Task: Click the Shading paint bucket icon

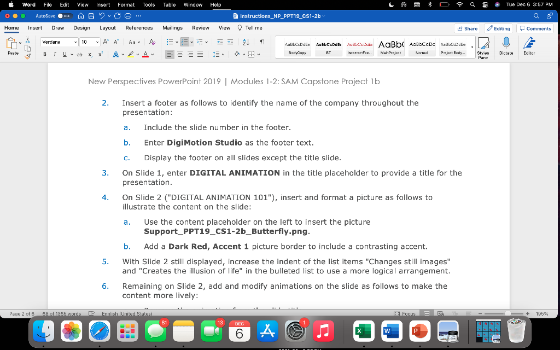Action: [237, 54]
